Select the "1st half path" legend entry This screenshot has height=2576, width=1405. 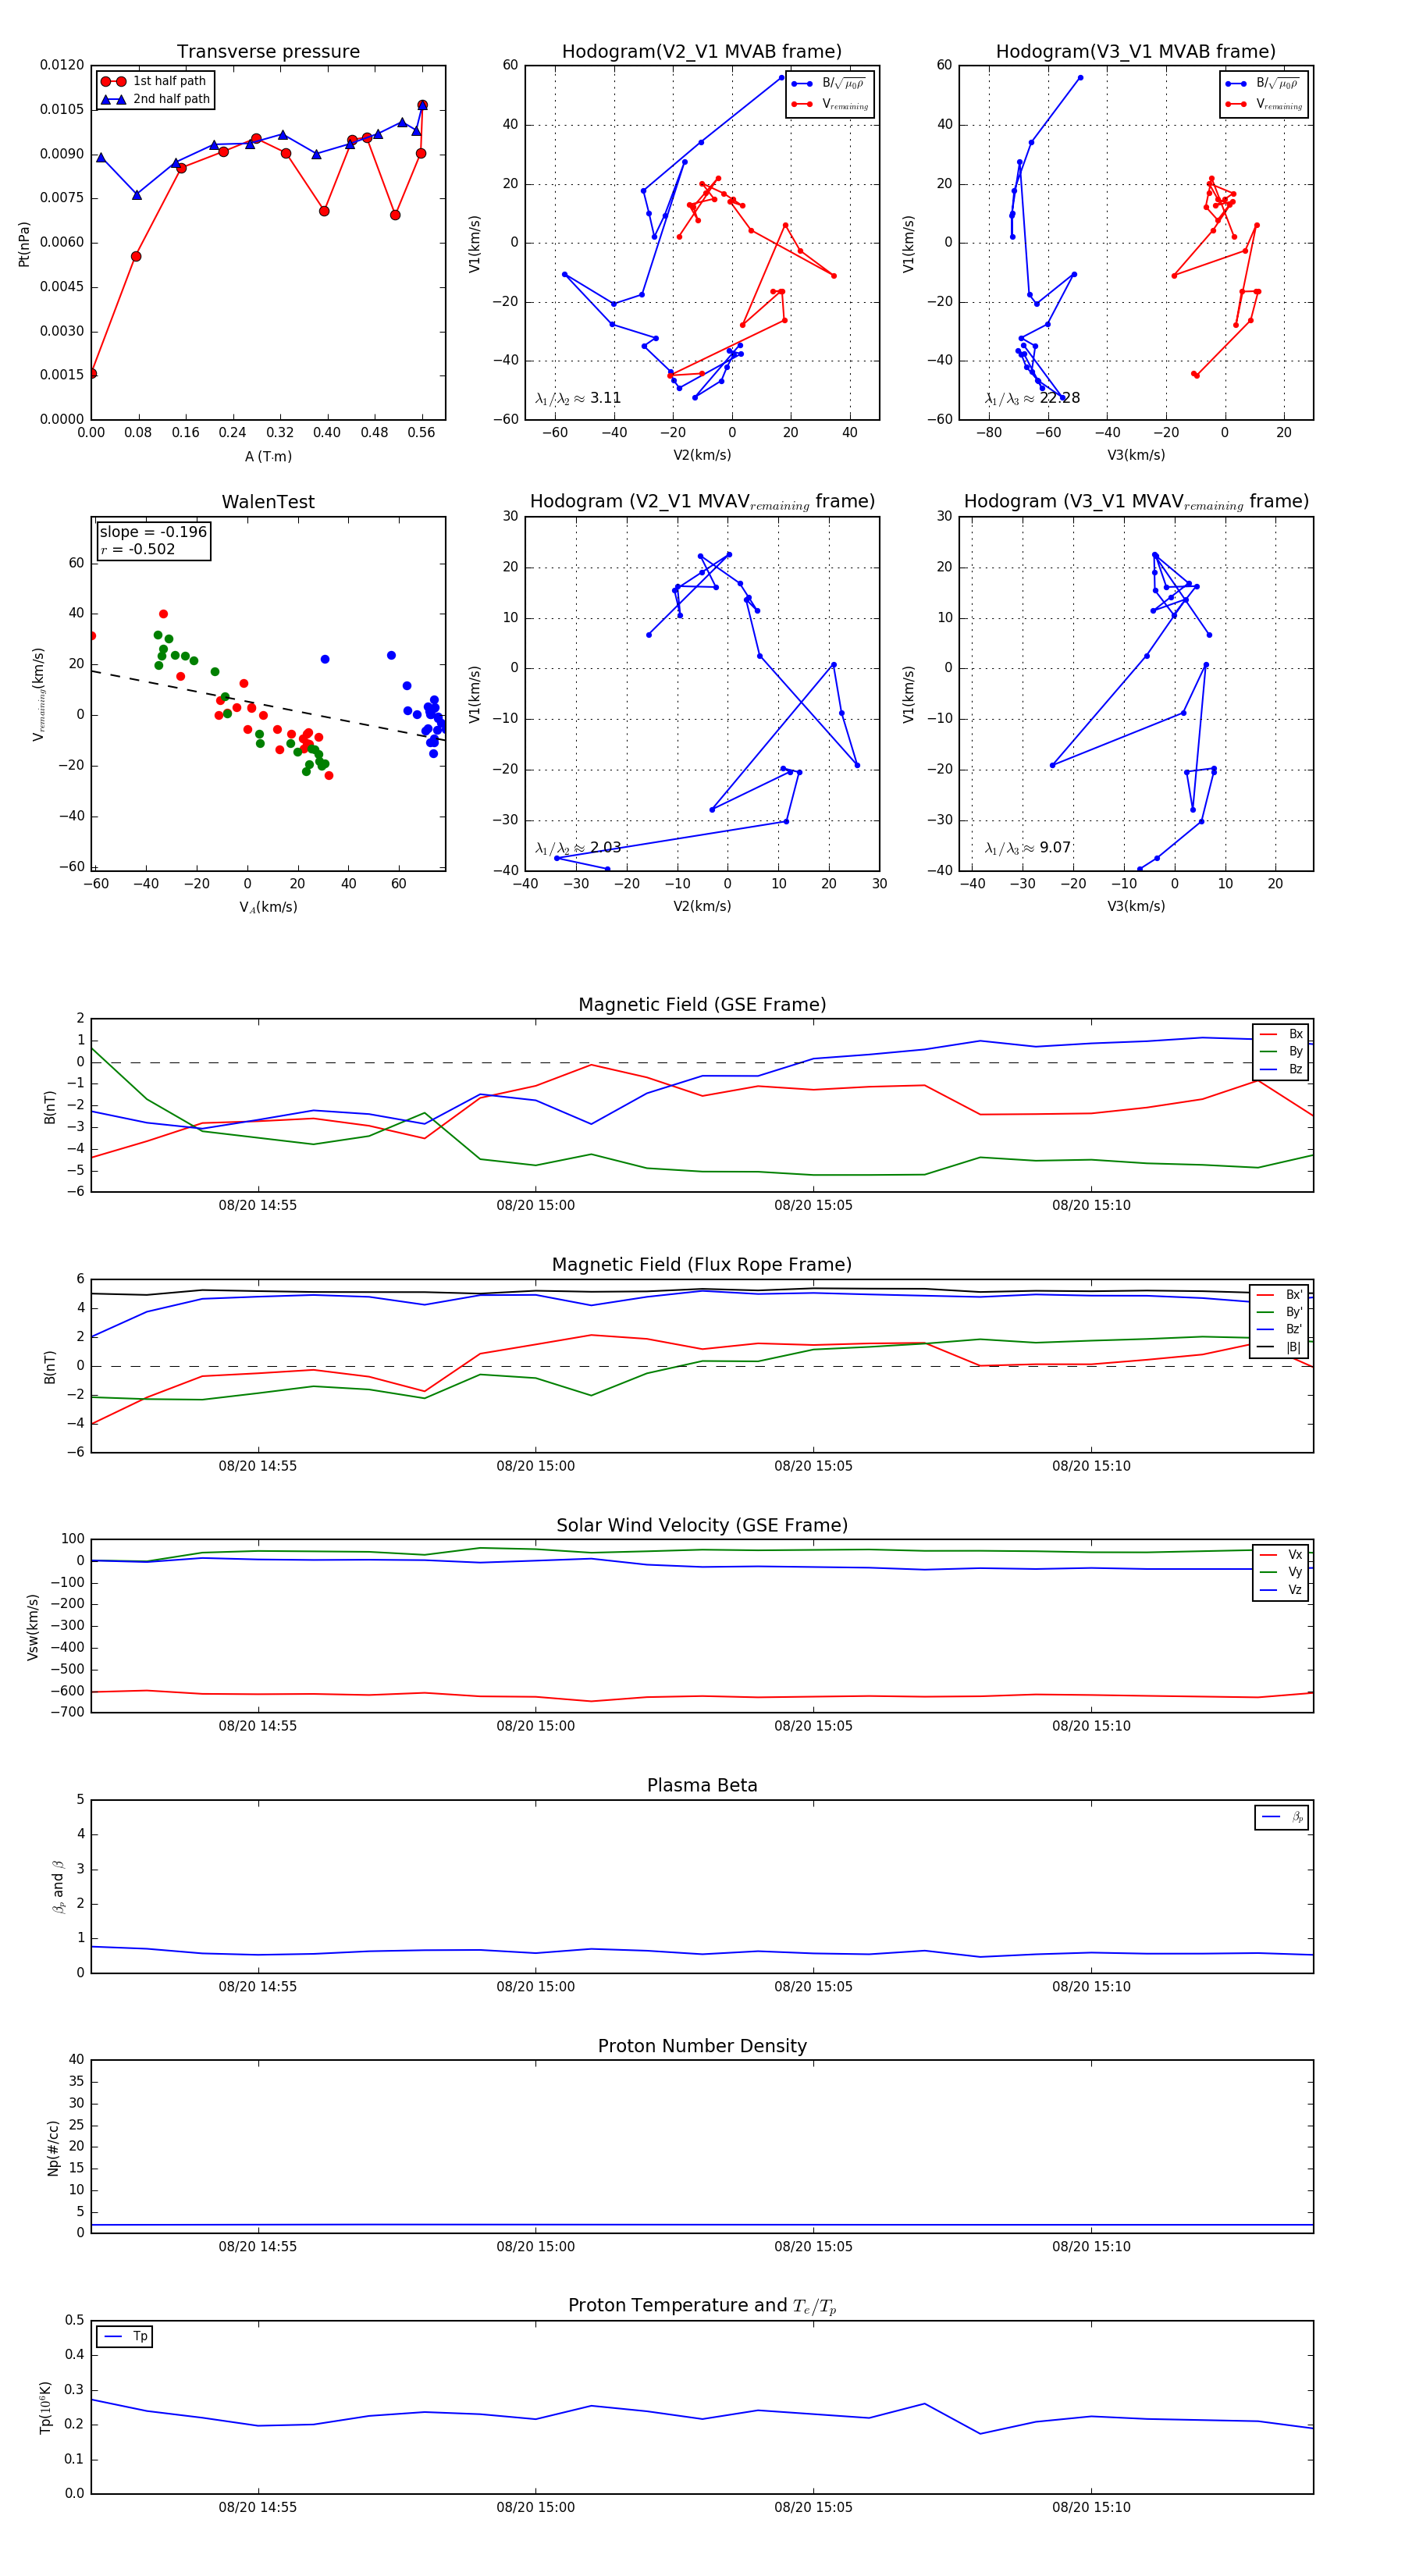[155, 81]
